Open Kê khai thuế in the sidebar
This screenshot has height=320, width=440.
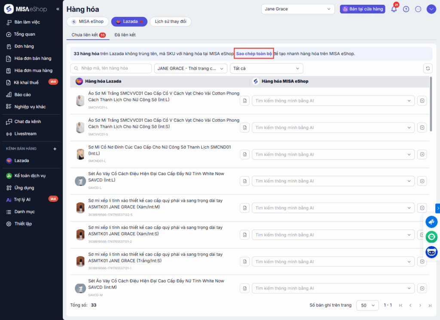point(26,83)
